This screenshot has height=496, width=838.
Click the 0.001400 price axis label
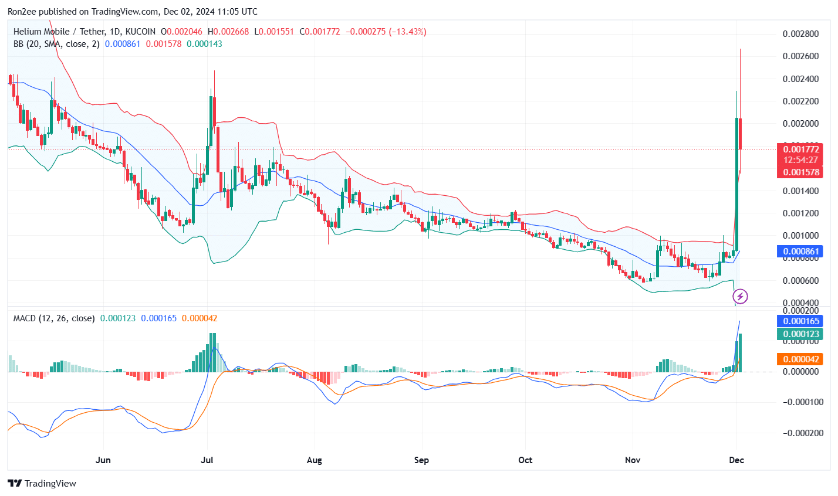coord(801,191)
